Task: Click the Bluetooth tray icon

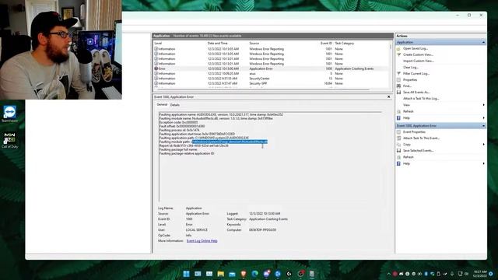Action: tap(426, 274)
